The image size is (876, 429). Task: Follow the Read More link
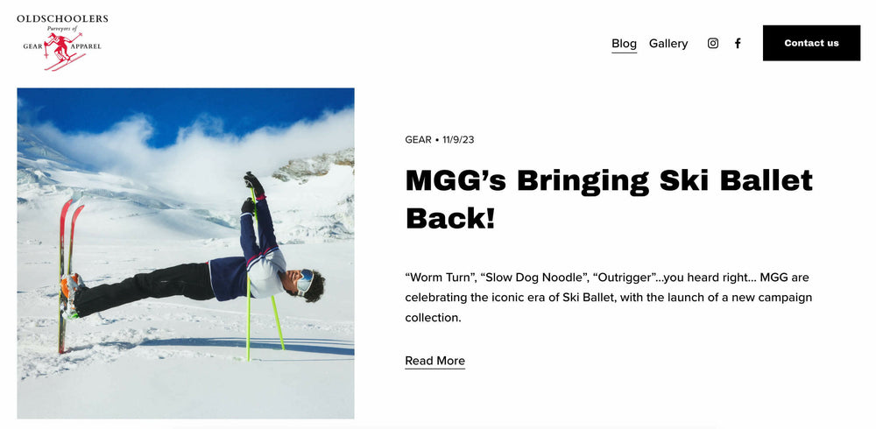[x=434, y=361]
